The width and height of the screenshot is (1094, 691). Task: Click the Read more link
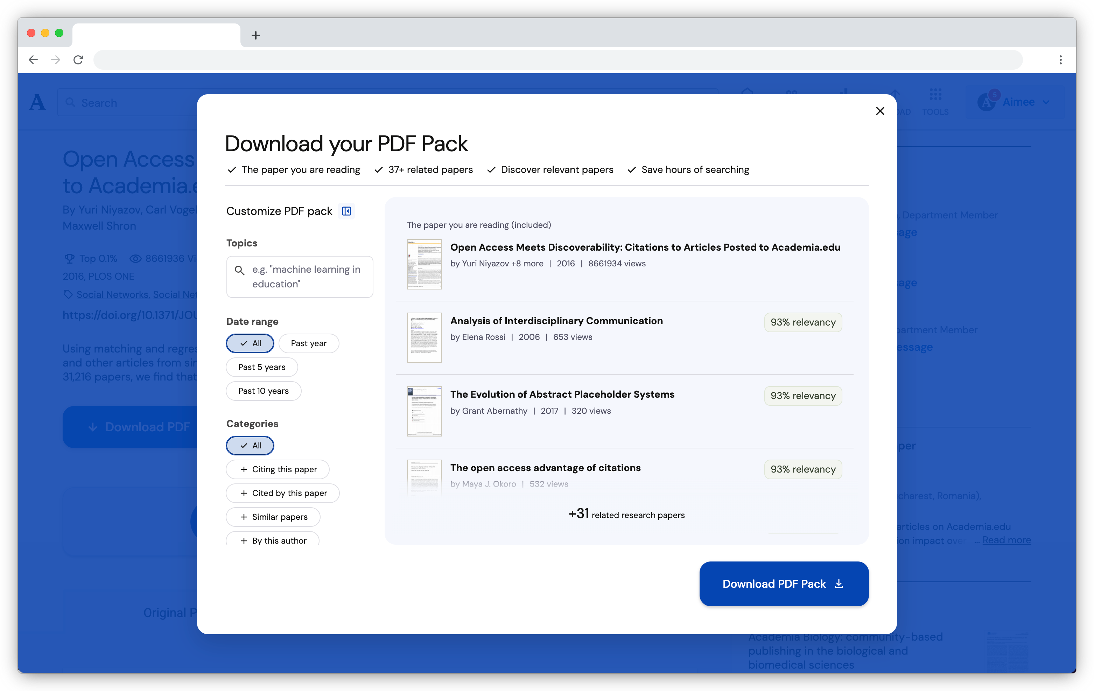coord(1006,540)
